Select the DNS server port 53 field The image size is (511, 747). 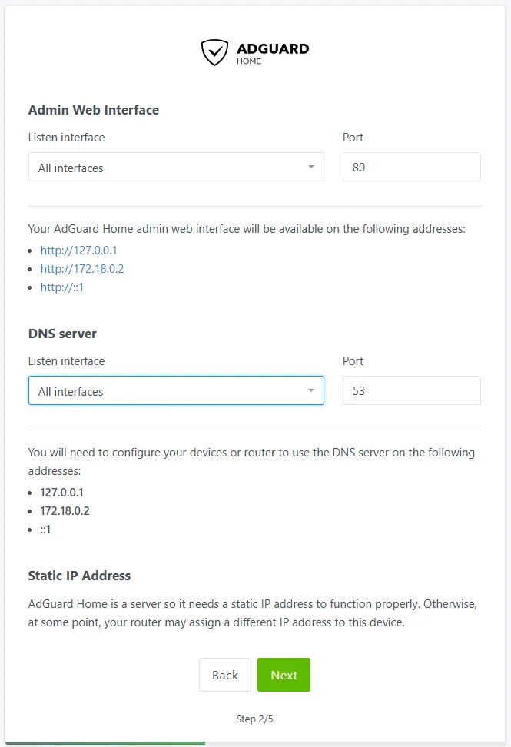click(x=411, y=391)
